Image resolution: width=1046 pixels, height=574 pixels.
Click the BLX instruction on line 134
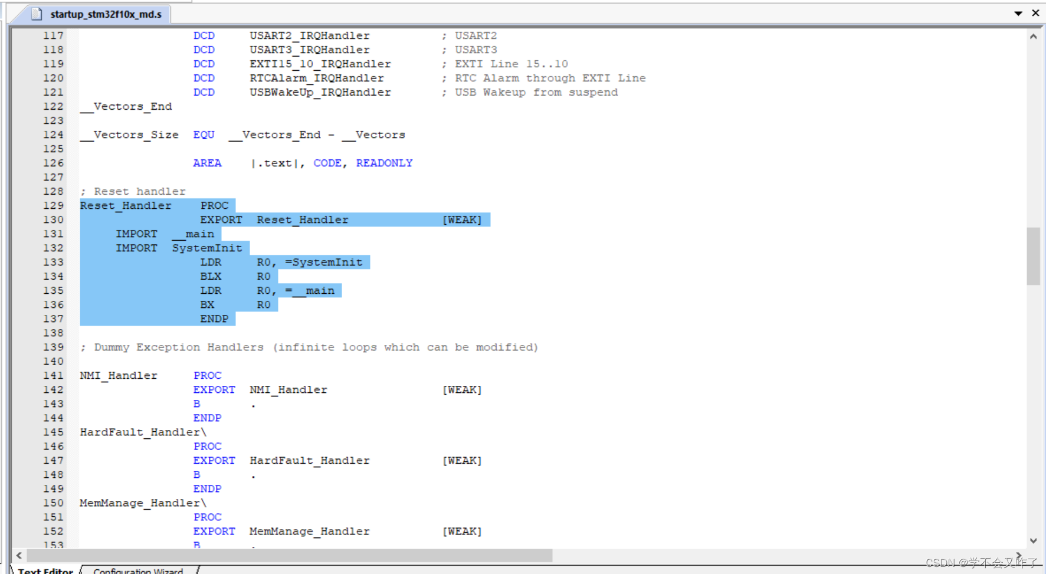[211, 276]
